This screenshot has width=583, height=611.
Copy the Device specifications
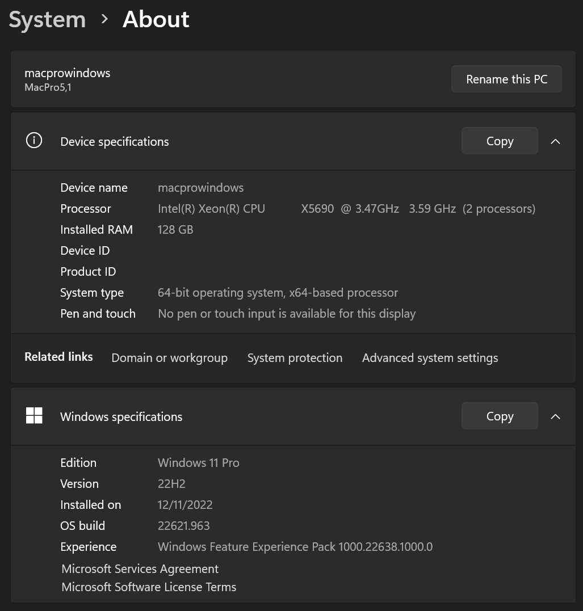coord(500,141)
